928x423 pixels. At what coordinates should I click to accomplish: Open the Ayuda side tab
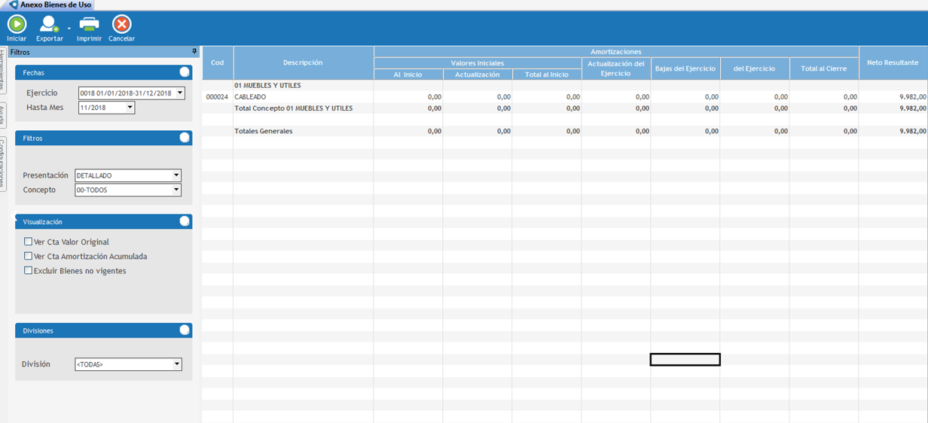[3, 115]
